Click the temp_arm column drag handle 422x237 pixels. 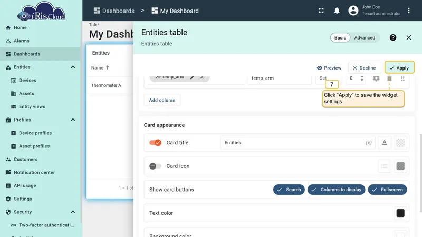coord(402,78)
